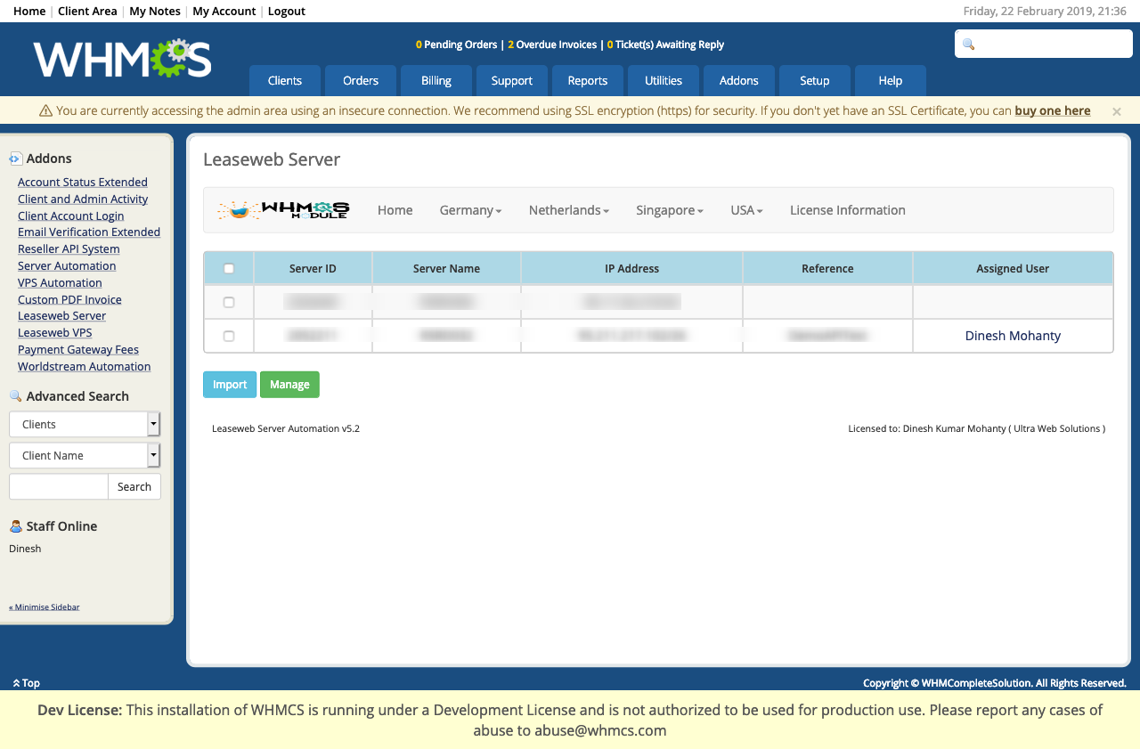Open the Clients search type dropdown
1140x749 pixels.
point(85,424)
